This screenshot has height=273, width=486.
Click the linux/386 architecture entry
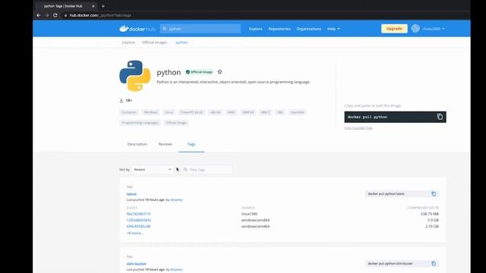point(249,214)
